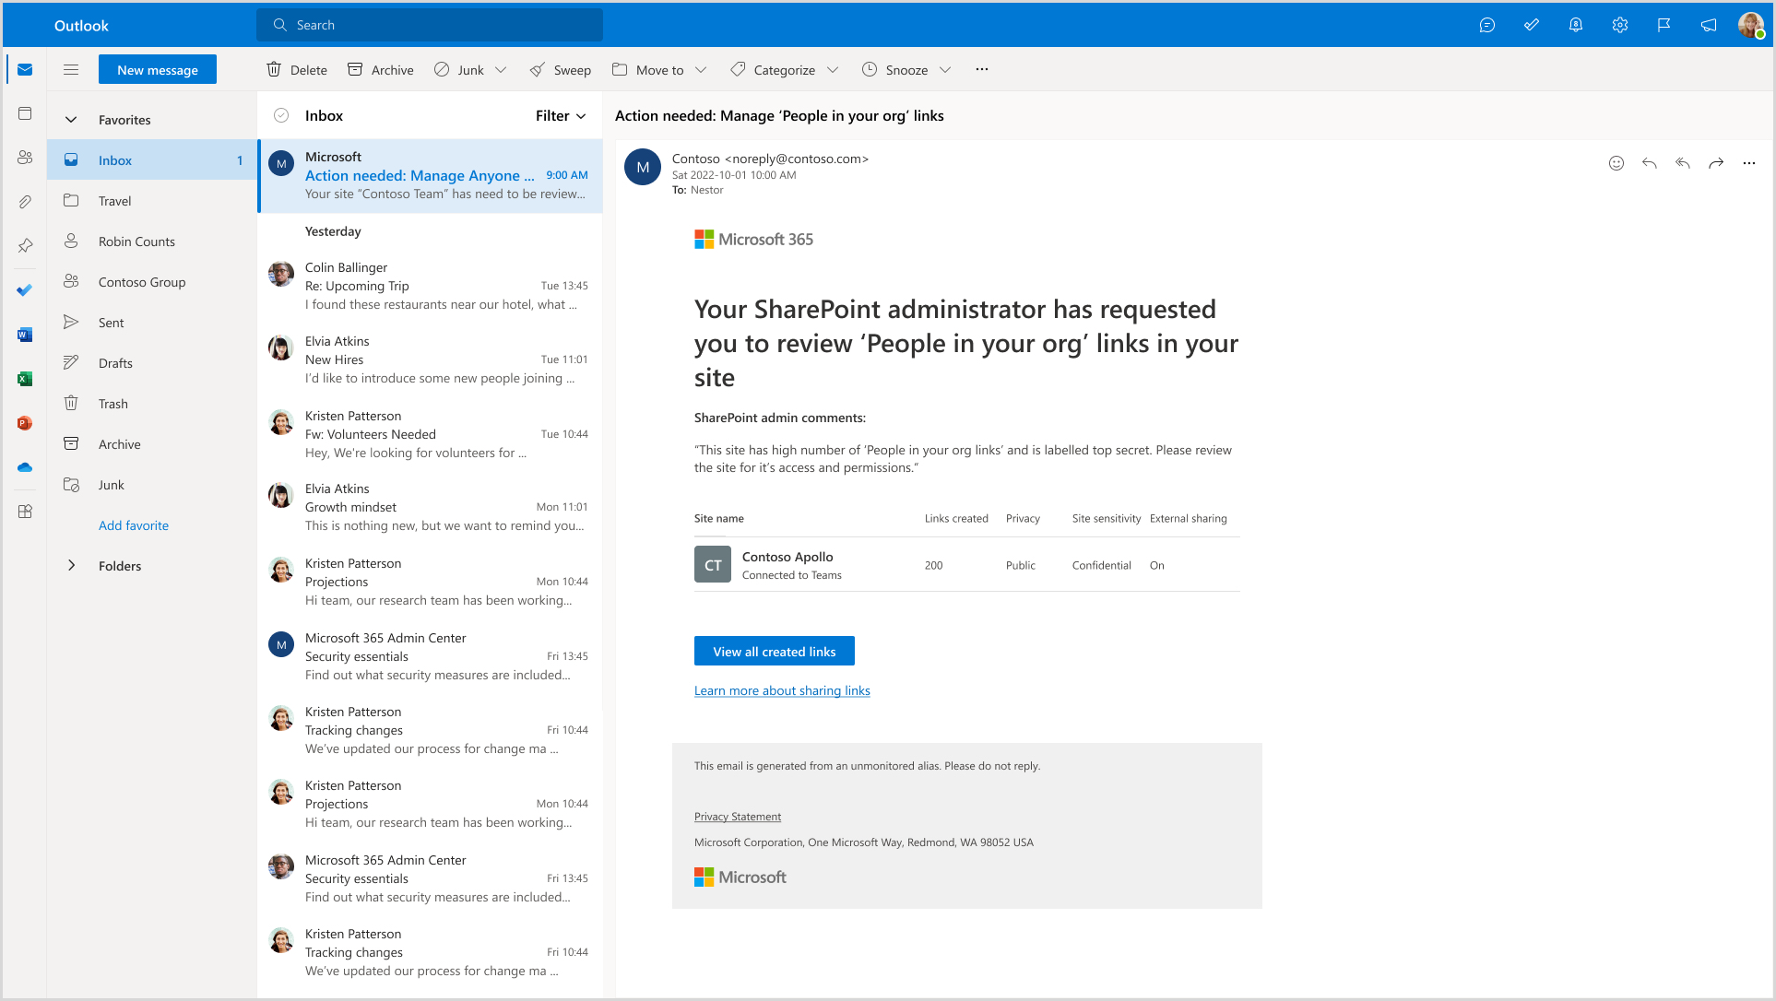Expand the Folders section
Viewport: 1776px width, 1001px height.
[71, 565]
